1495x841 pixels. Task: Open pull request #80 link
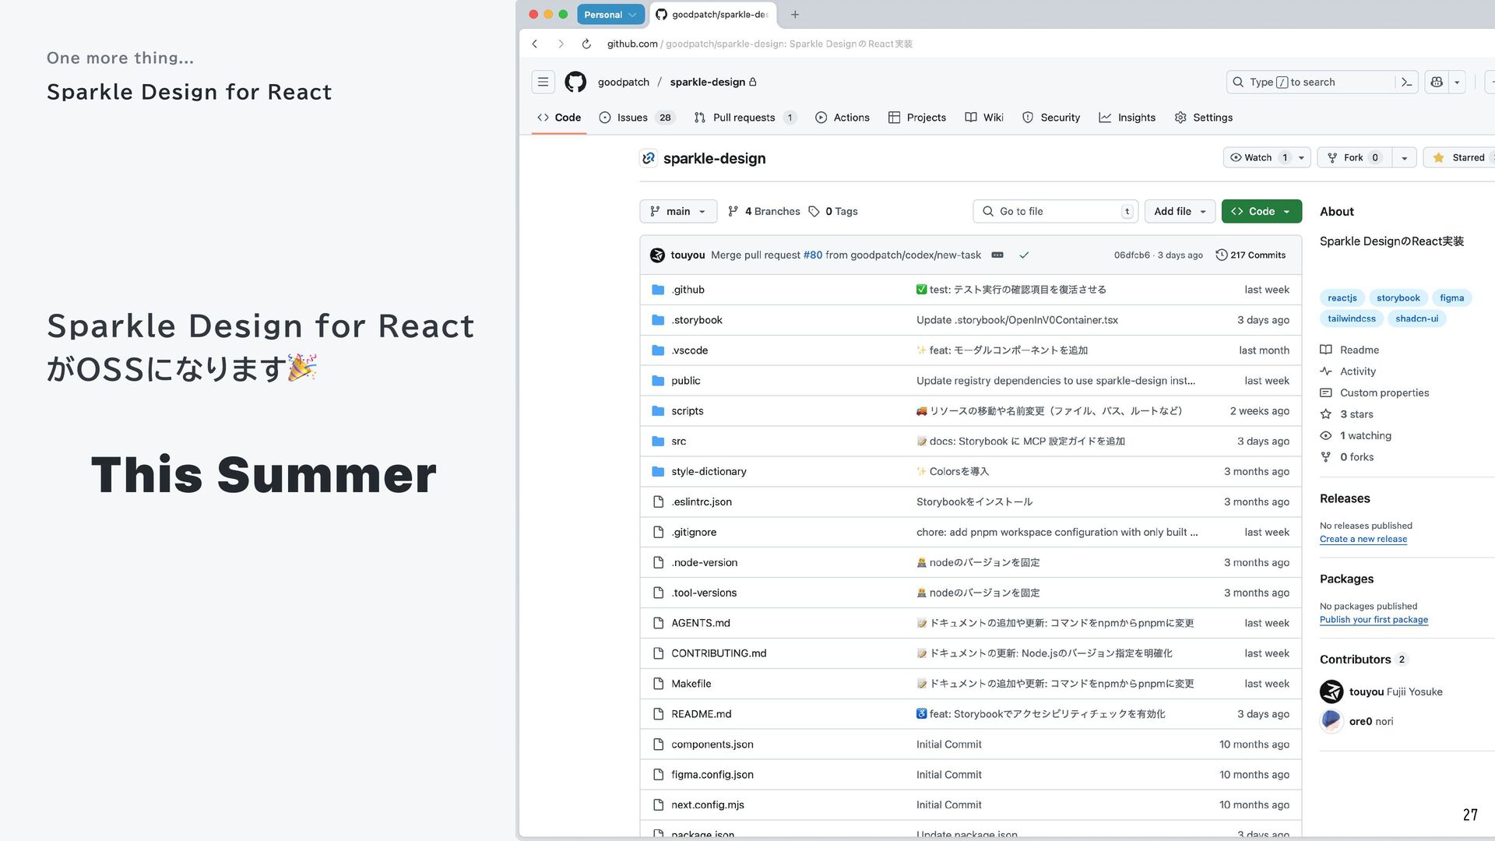pyautogui.click(x=813, y=255)
